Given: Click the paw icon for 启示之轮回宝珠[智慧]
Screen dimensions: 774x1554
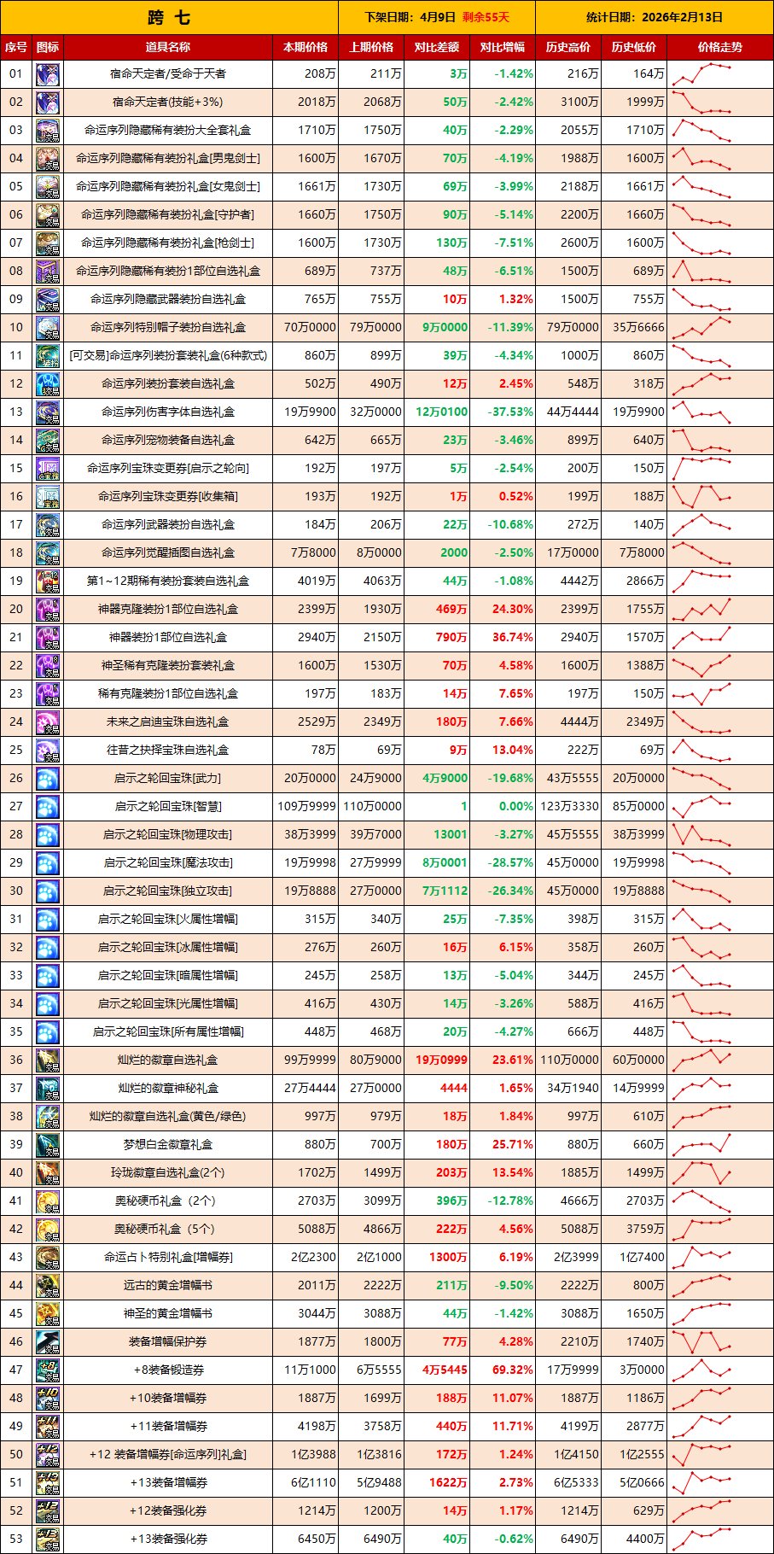Looking at the screenshot, I should [x=48, y=807].
